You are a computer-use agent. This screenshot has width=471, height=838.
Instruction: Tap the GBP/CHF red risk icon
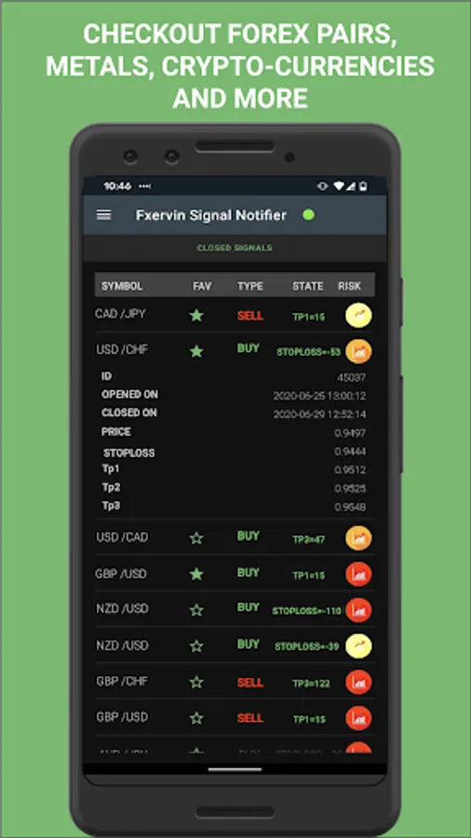[x=358, y=683]
